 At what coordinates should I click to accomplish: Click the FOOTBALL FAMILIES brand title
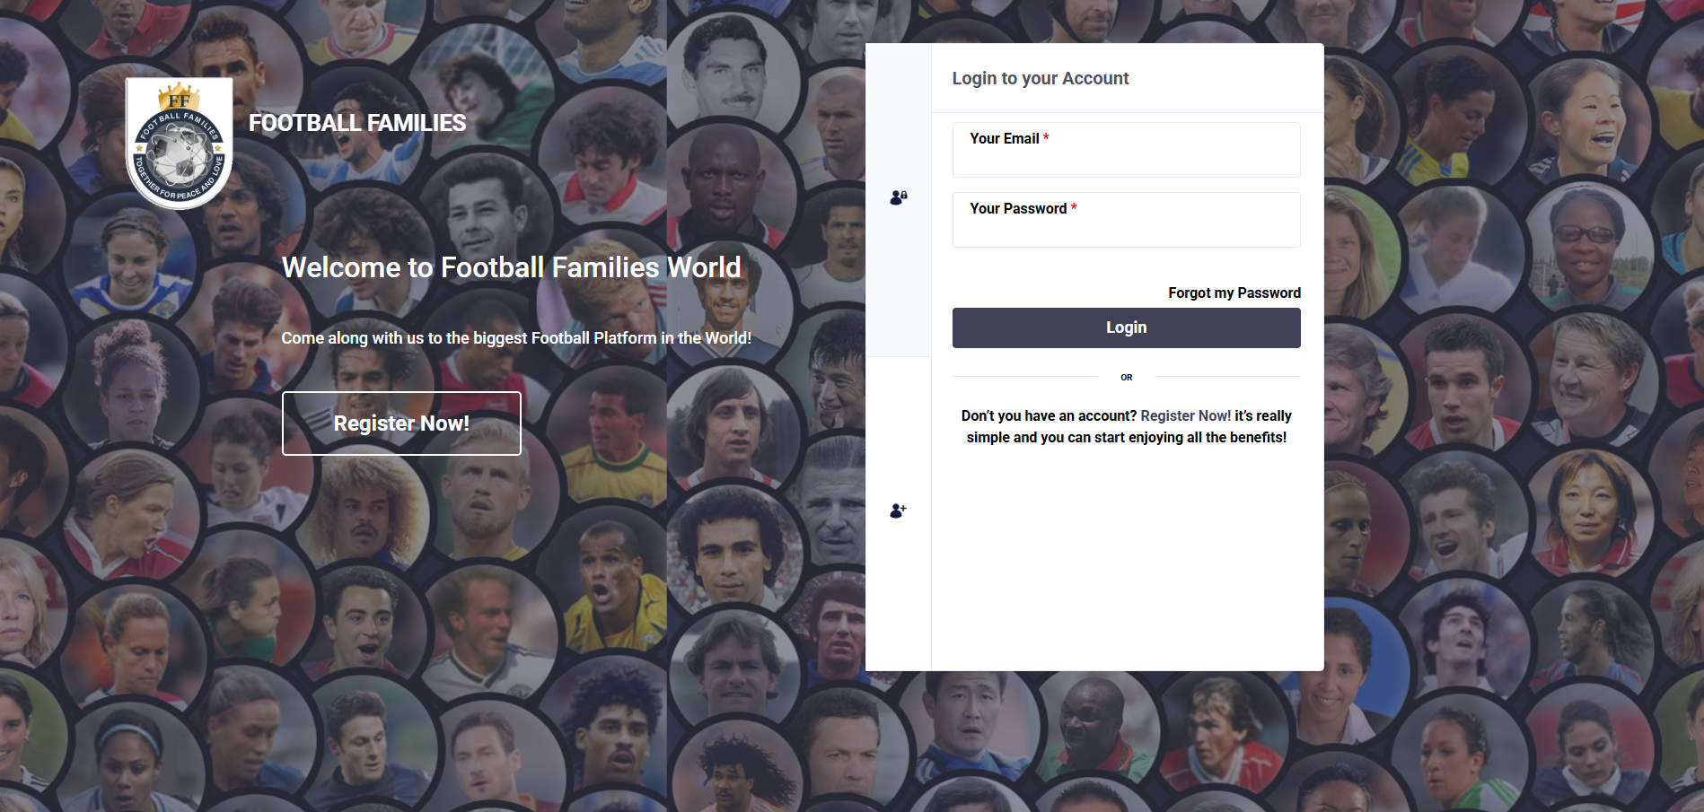pos(357,123)
